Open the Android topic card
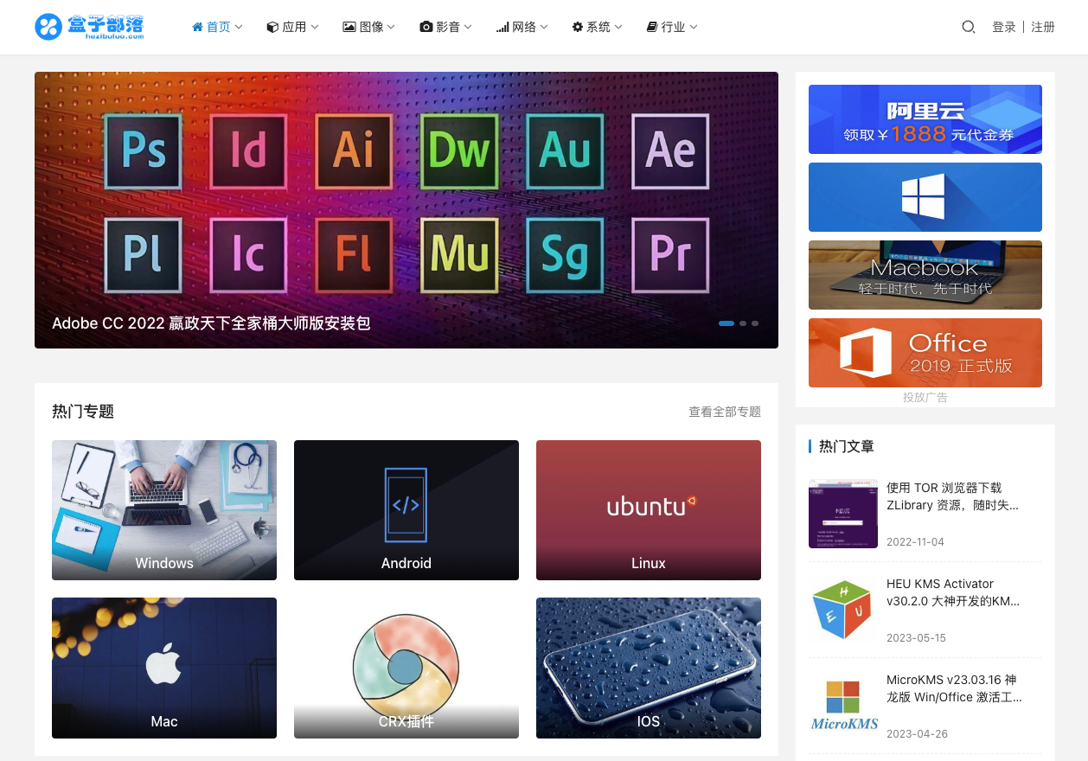Screen dimensions: 1088x761 [x=406, y=510]
